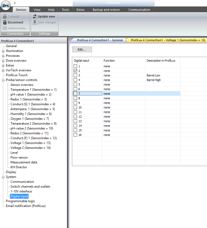This screenshot has width=207, height=228.
Task: Toggle checkbox for digital input 13
Action: point(75,121)
